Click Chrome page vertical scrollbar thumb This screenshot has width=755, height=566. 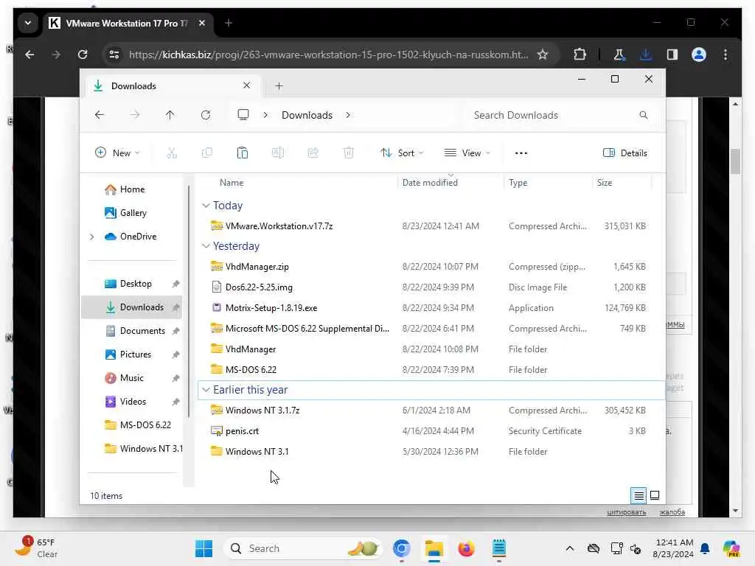(x=735, y=161)
